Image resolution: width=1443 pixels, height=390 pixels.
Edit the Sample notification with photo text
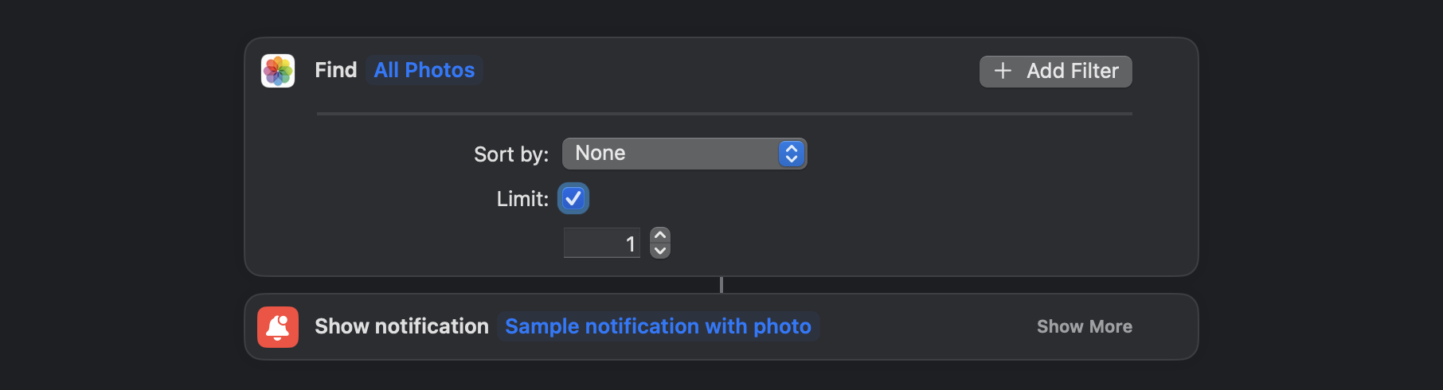click(659, 326)
